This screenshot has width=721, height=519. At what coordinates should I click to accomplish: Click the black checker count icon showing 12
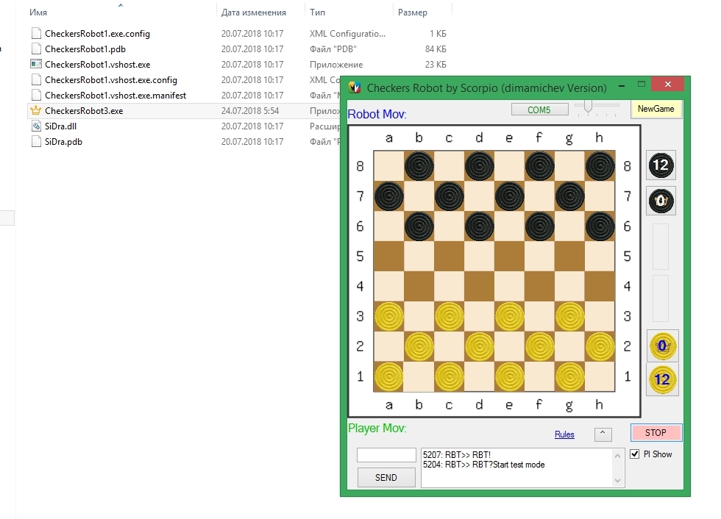(x=661, y=165)
